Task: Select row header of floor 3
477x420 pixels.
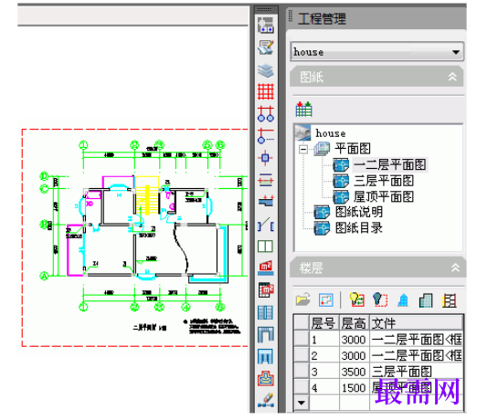Action: point(302,372)
